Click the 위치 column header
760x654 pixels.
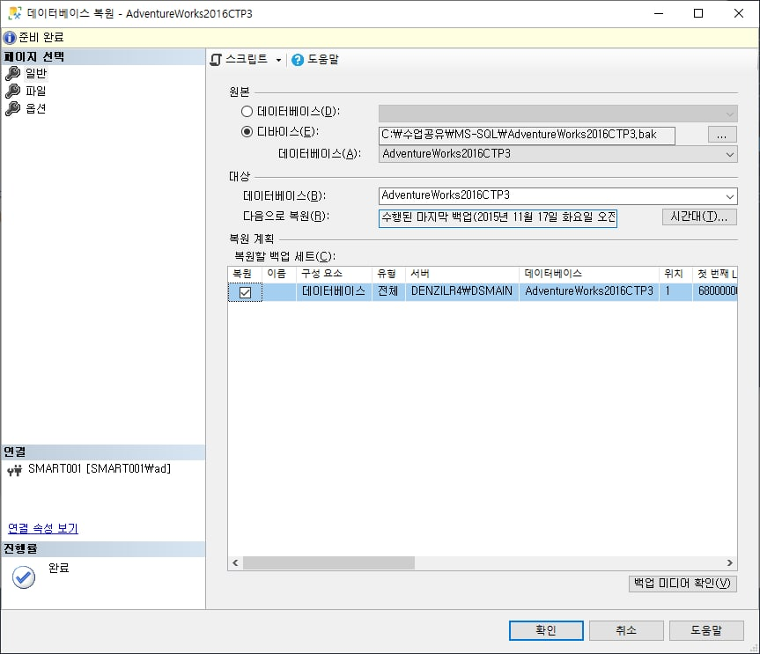coord(675,274)
